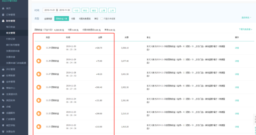The image size is (256, 135).
Task: Open 详情 for the 11.22 团购收益 entry
Action: click(x=237, y=114)
